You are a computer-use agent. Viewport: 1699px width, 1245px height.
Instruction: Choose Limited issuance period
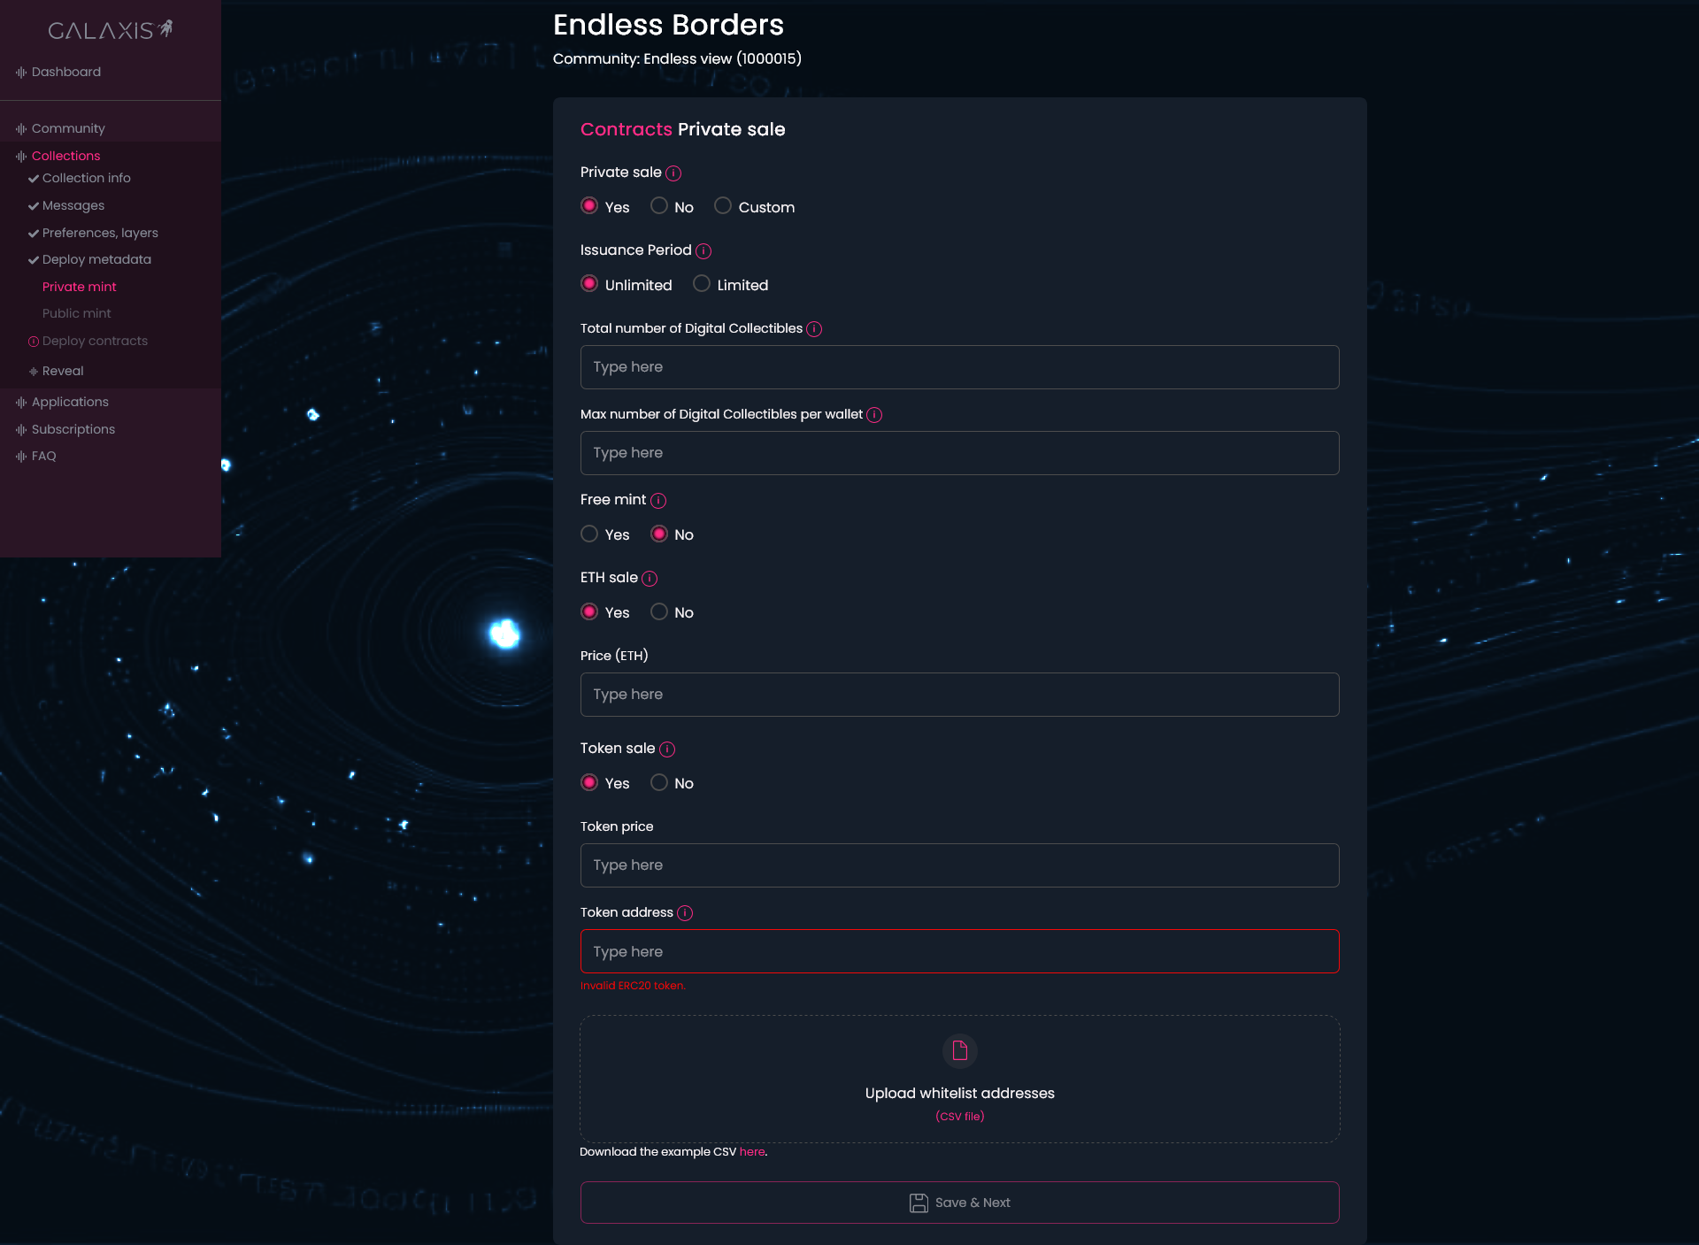tap(702, 284)
